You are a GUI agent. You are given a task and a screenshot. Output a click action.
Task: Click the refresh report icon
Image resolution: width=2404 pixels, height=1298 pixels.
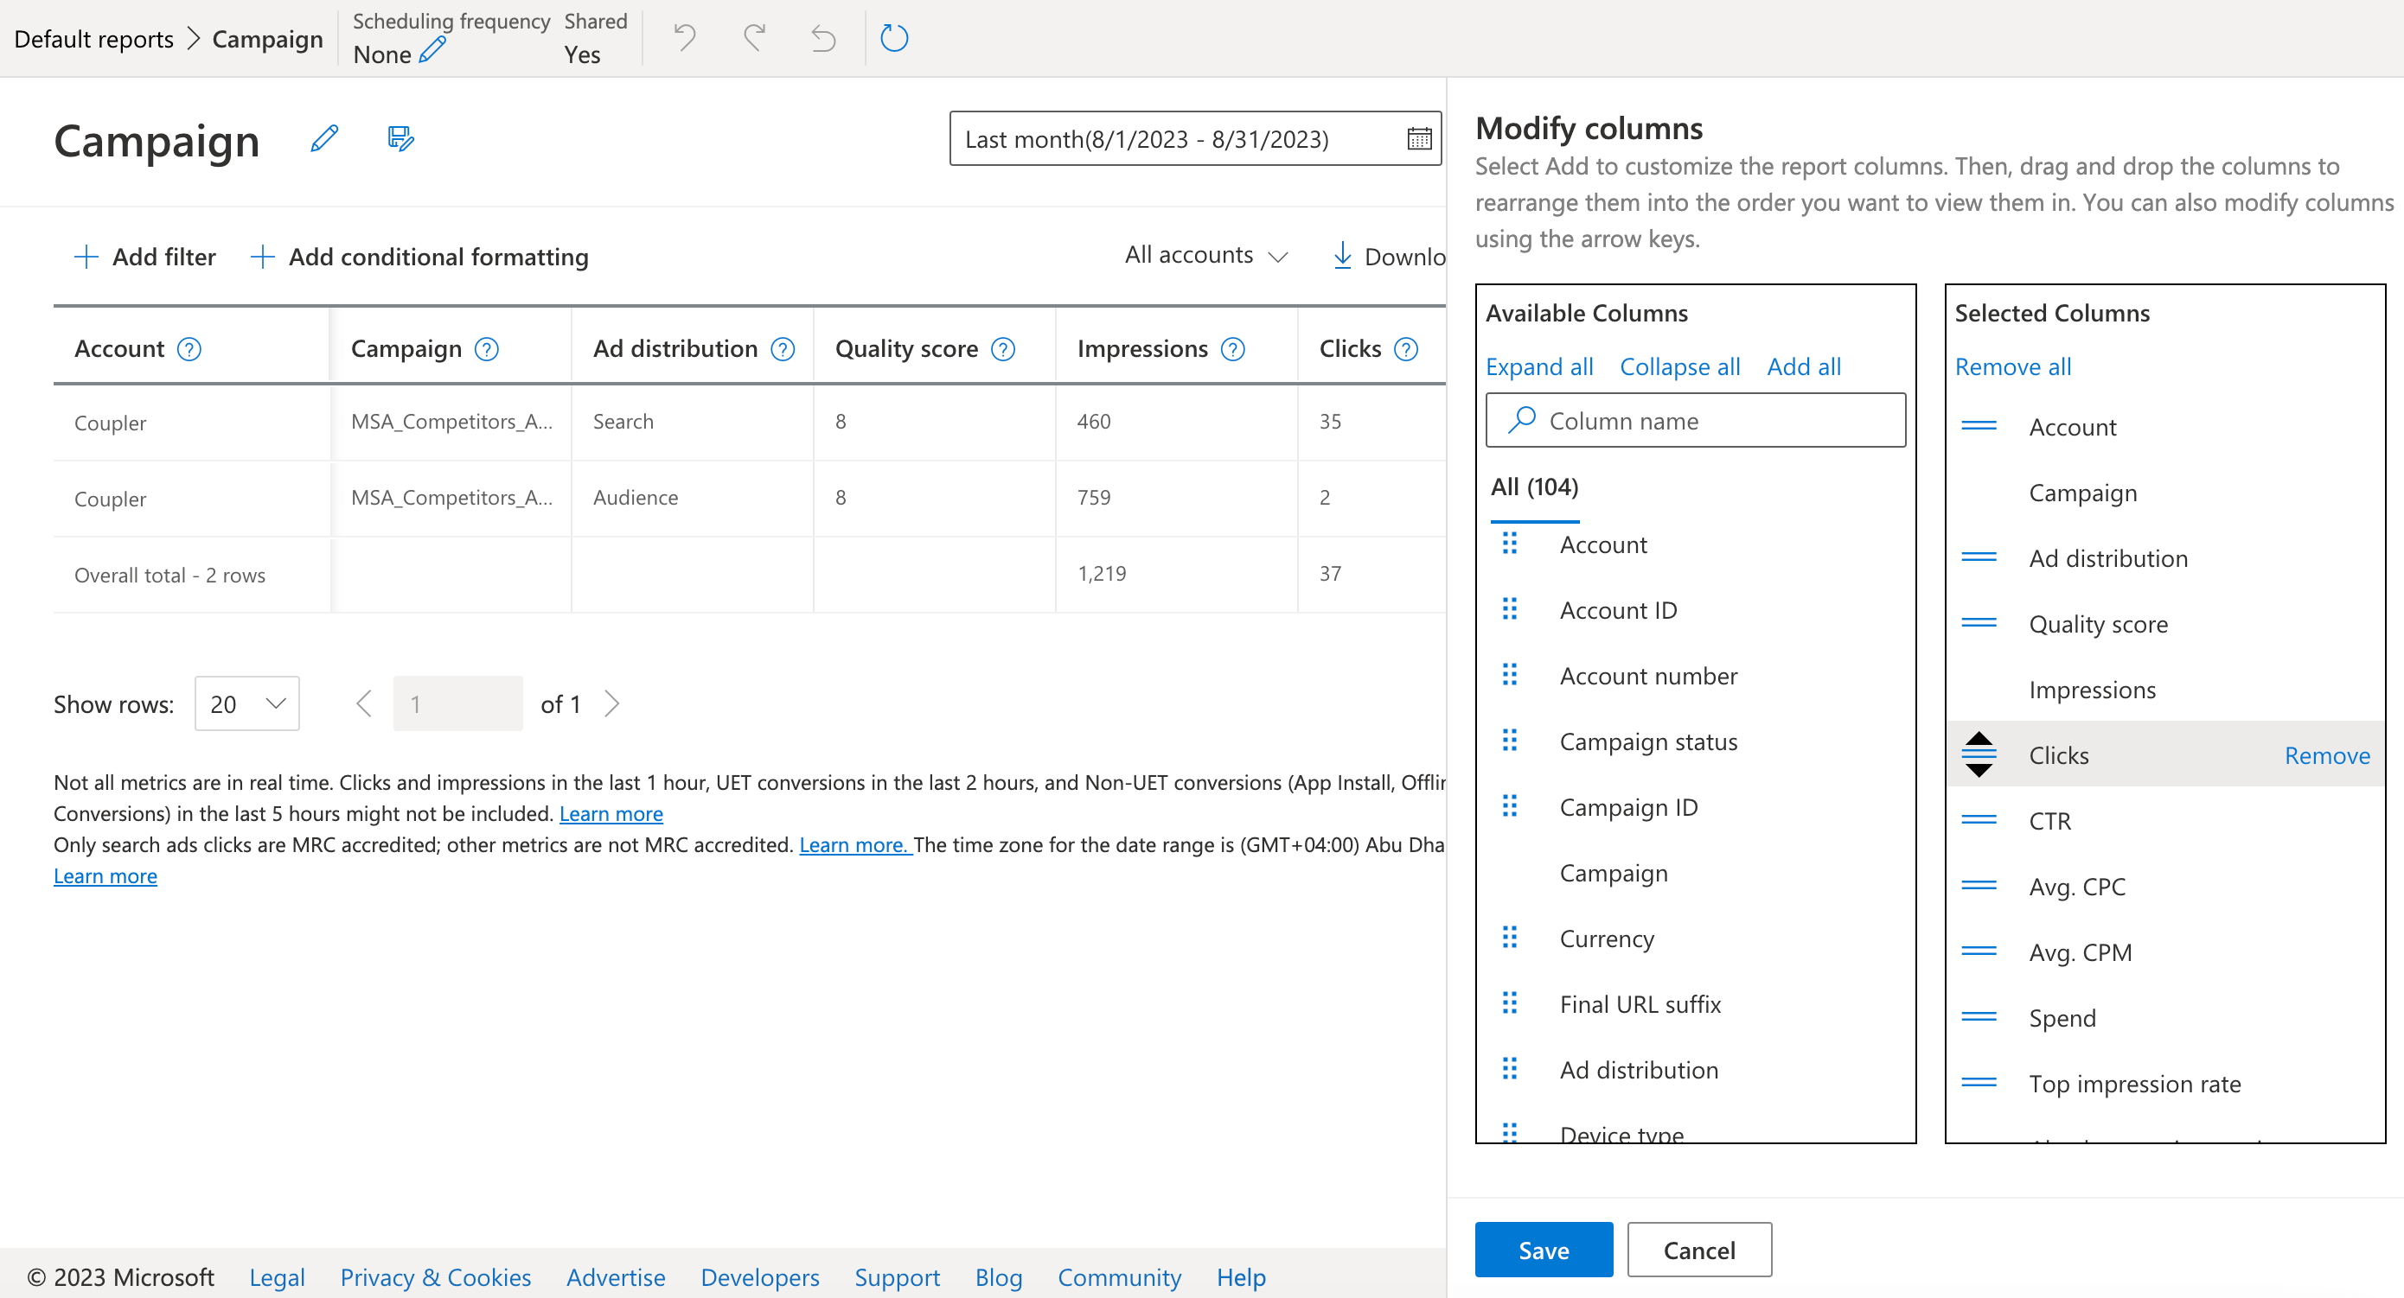[x=894, y=38]
